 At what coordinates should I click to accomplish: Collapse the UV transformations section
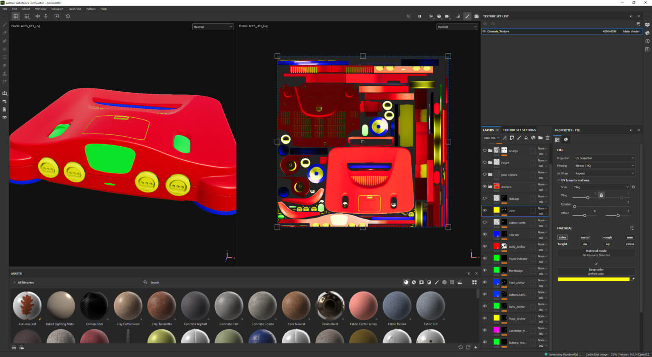(x=559, y=180)
